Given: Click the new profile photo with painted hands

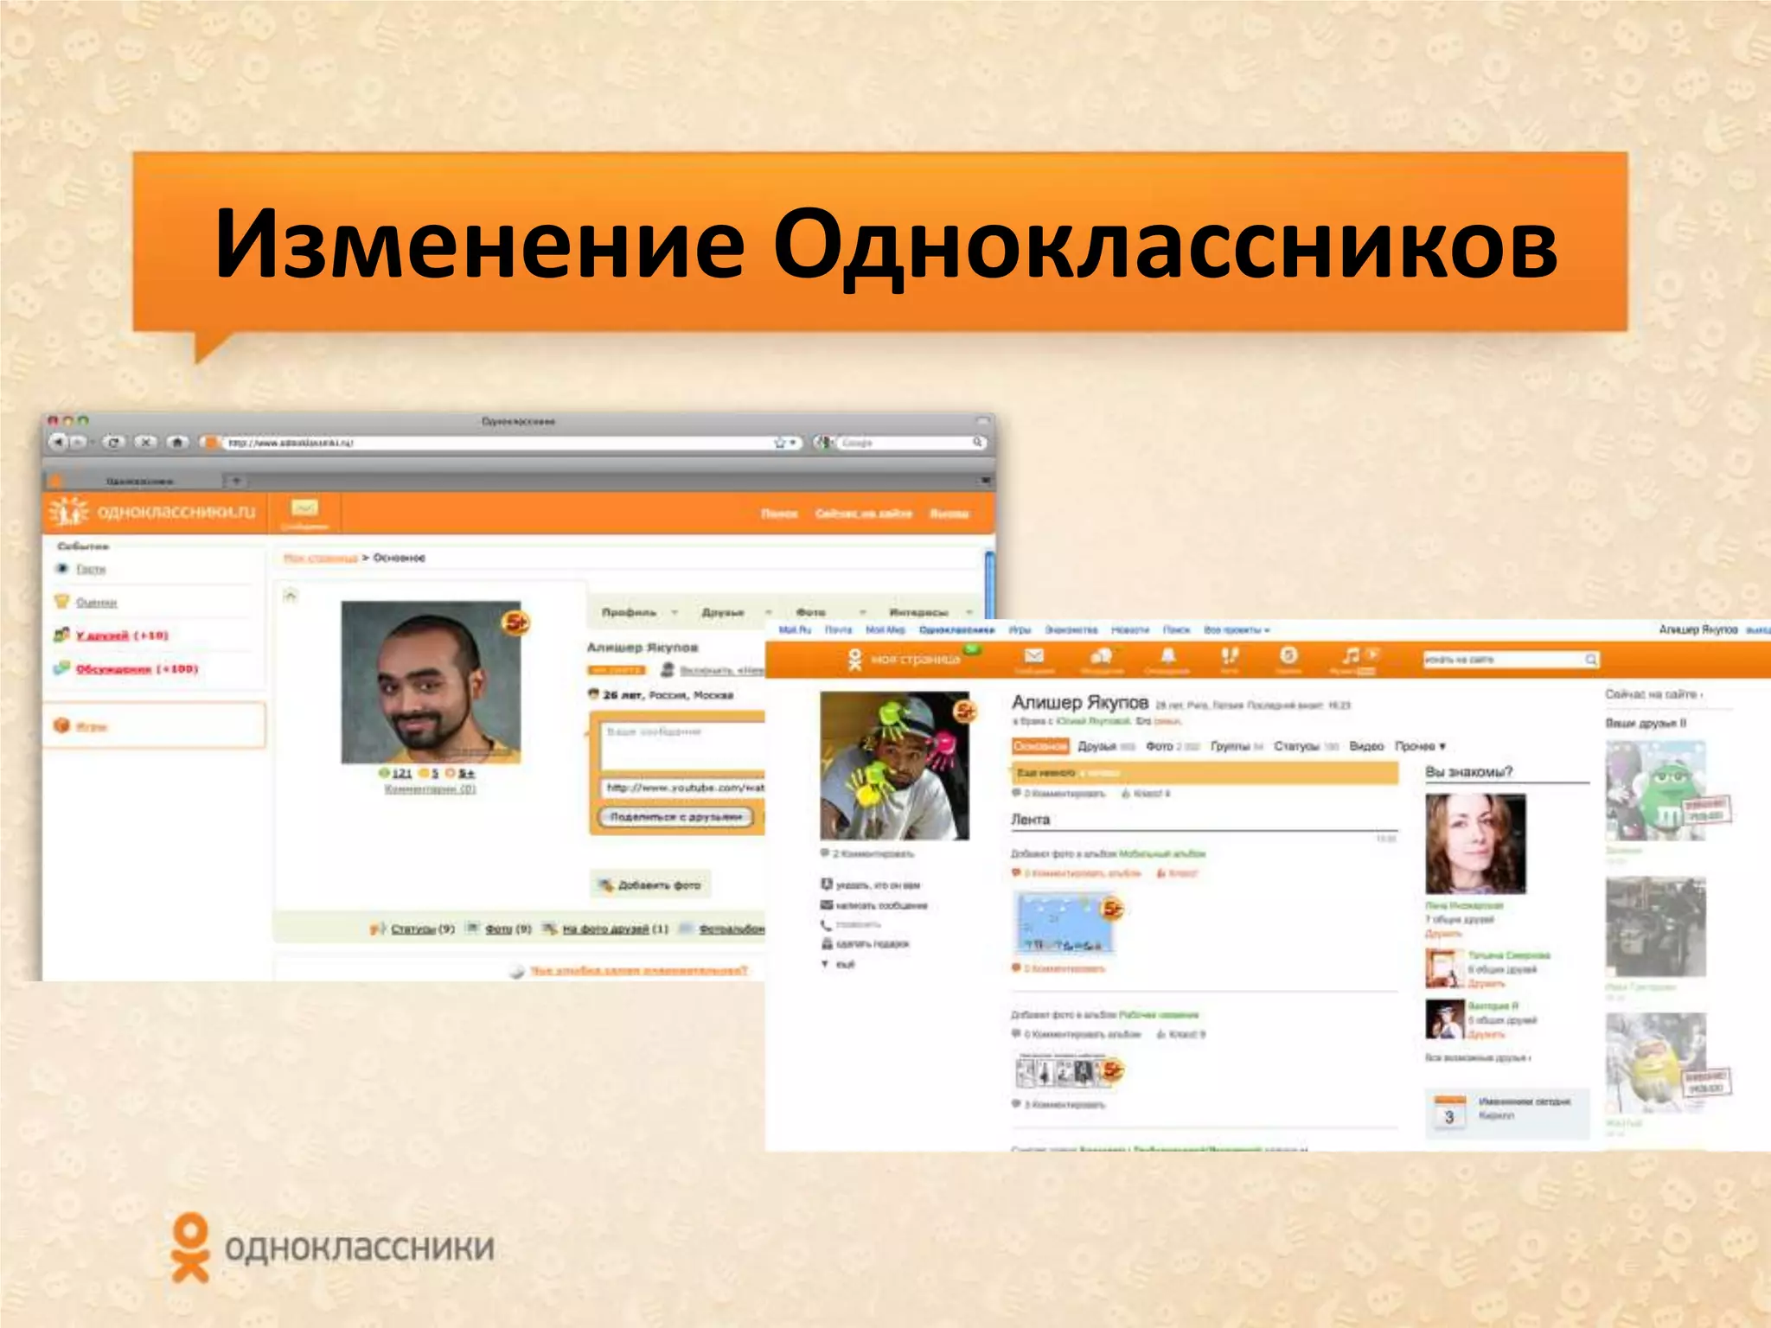Looking at the screenshot, I should 895,765.
